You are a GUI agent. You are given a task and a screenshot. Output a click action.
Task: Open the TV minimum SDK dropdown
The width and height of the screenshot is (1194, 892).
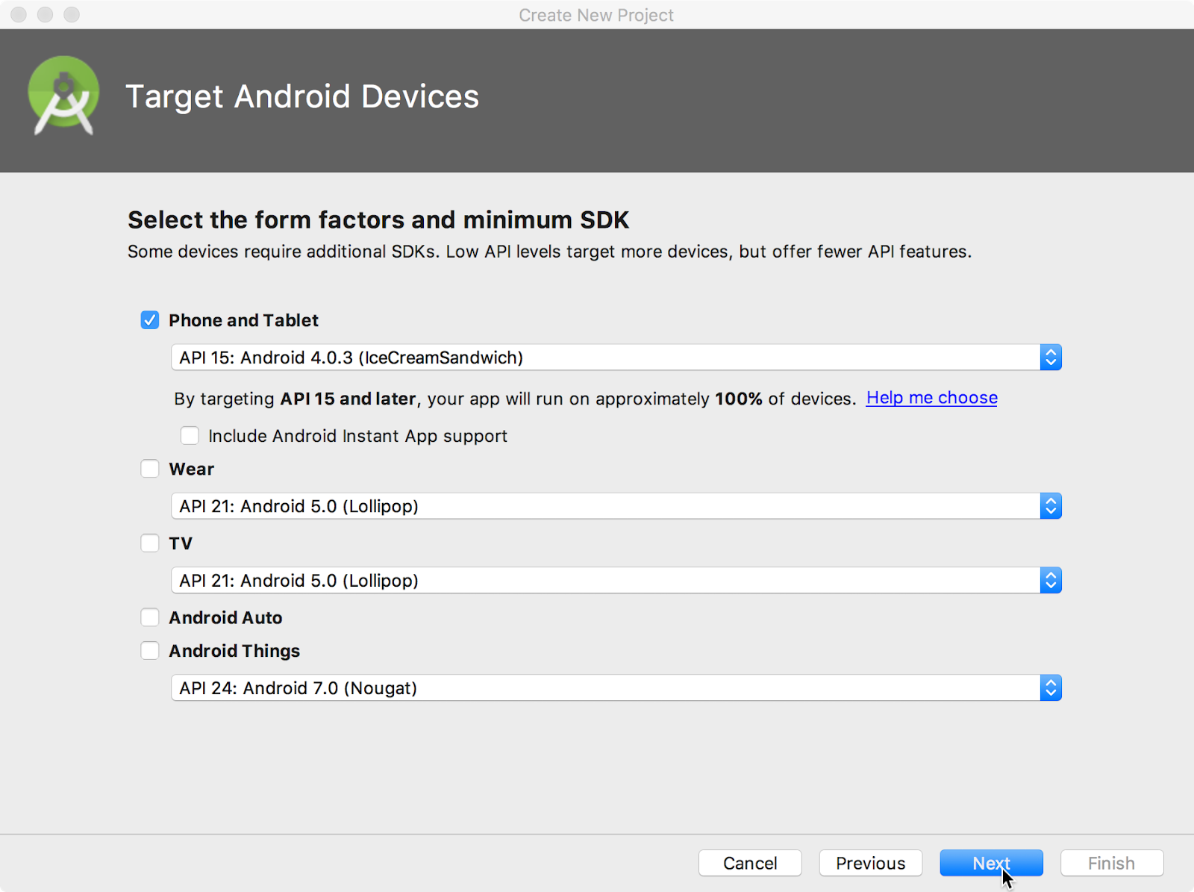(616, 581)
